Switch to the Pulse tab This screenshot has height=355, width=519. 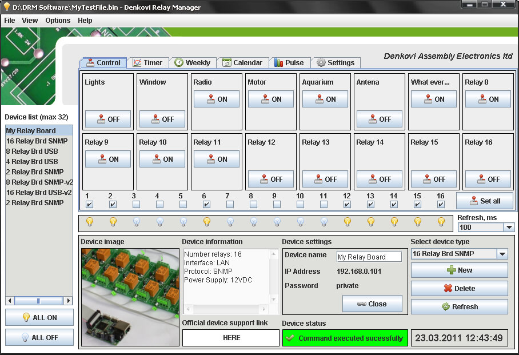point(290,62)
